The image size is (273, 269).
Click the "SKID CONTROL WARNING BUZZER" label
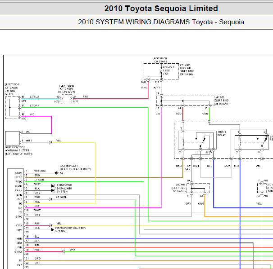(17, 149)
